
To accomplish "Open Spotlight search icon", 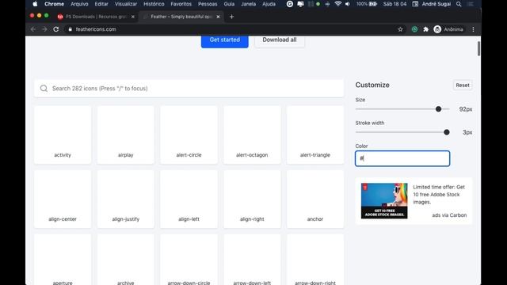I will (459, 4).
